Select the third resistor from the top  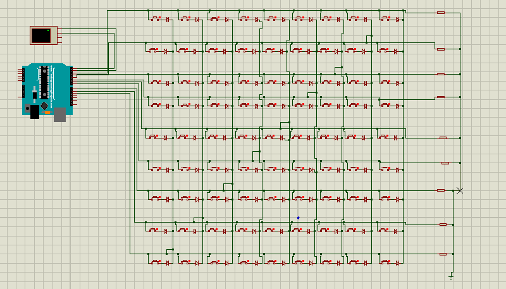[x=440, y=74]
